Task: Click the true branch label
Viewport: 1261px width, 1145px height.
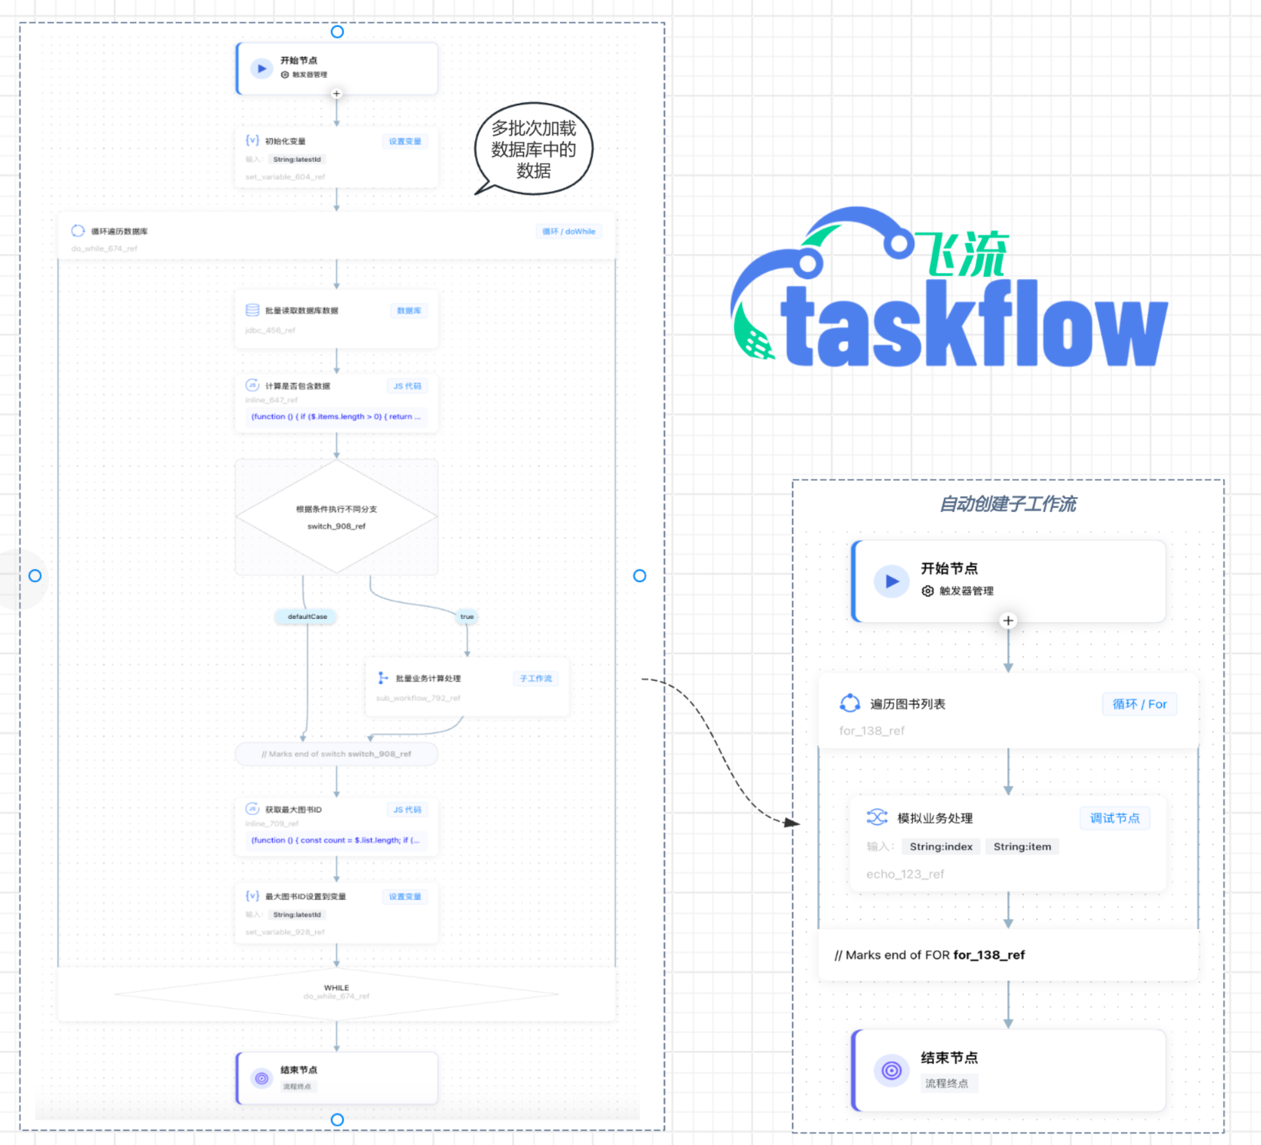Action: pos(467,616)
